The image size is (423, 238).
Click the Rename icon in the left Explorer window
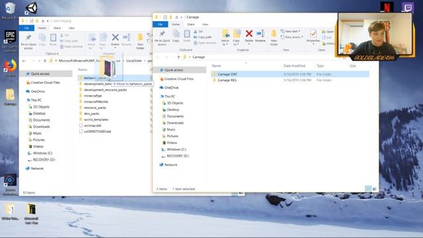[x=126, y=38]
